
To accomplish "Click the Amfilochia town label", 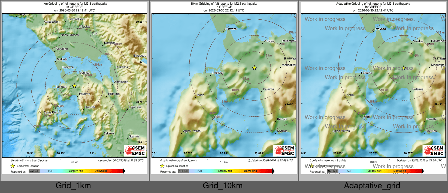I will click(121, 82).
